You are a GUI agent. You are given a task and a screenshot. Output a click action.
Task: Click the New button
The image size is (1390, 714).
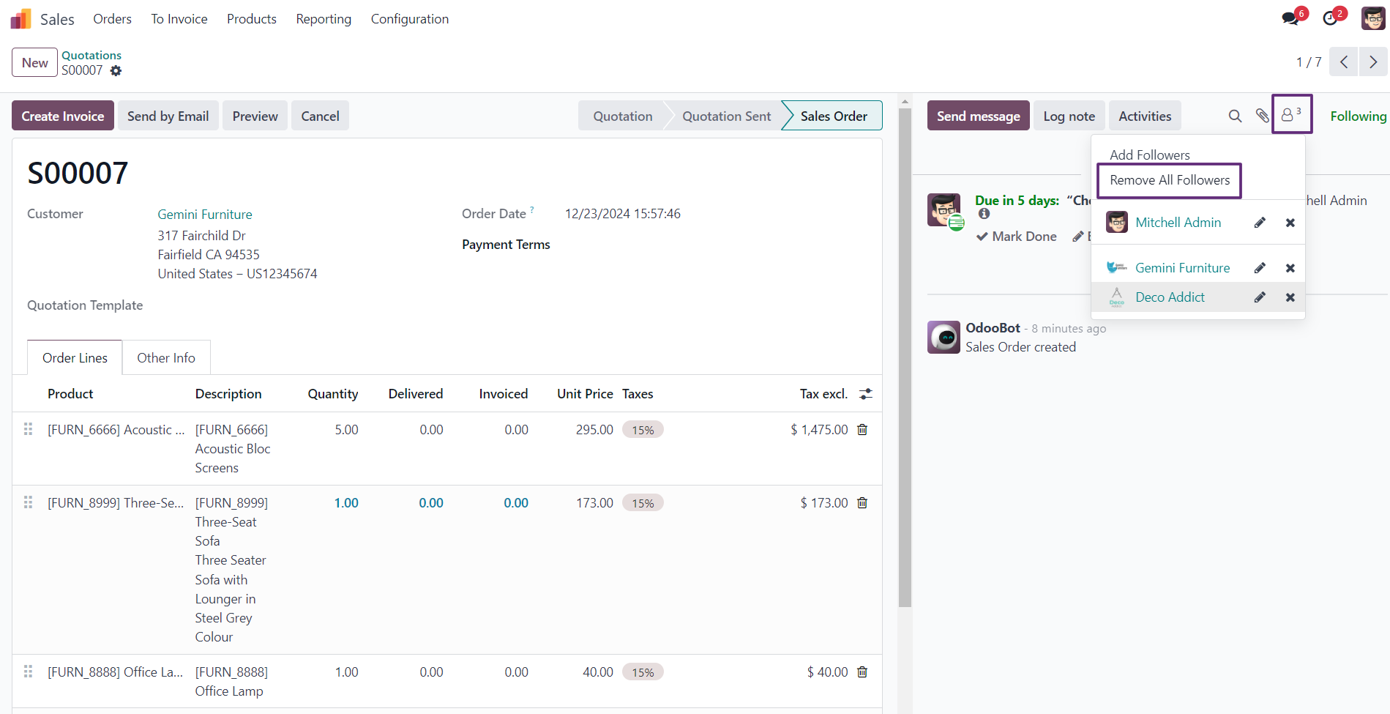pos(34,63)
